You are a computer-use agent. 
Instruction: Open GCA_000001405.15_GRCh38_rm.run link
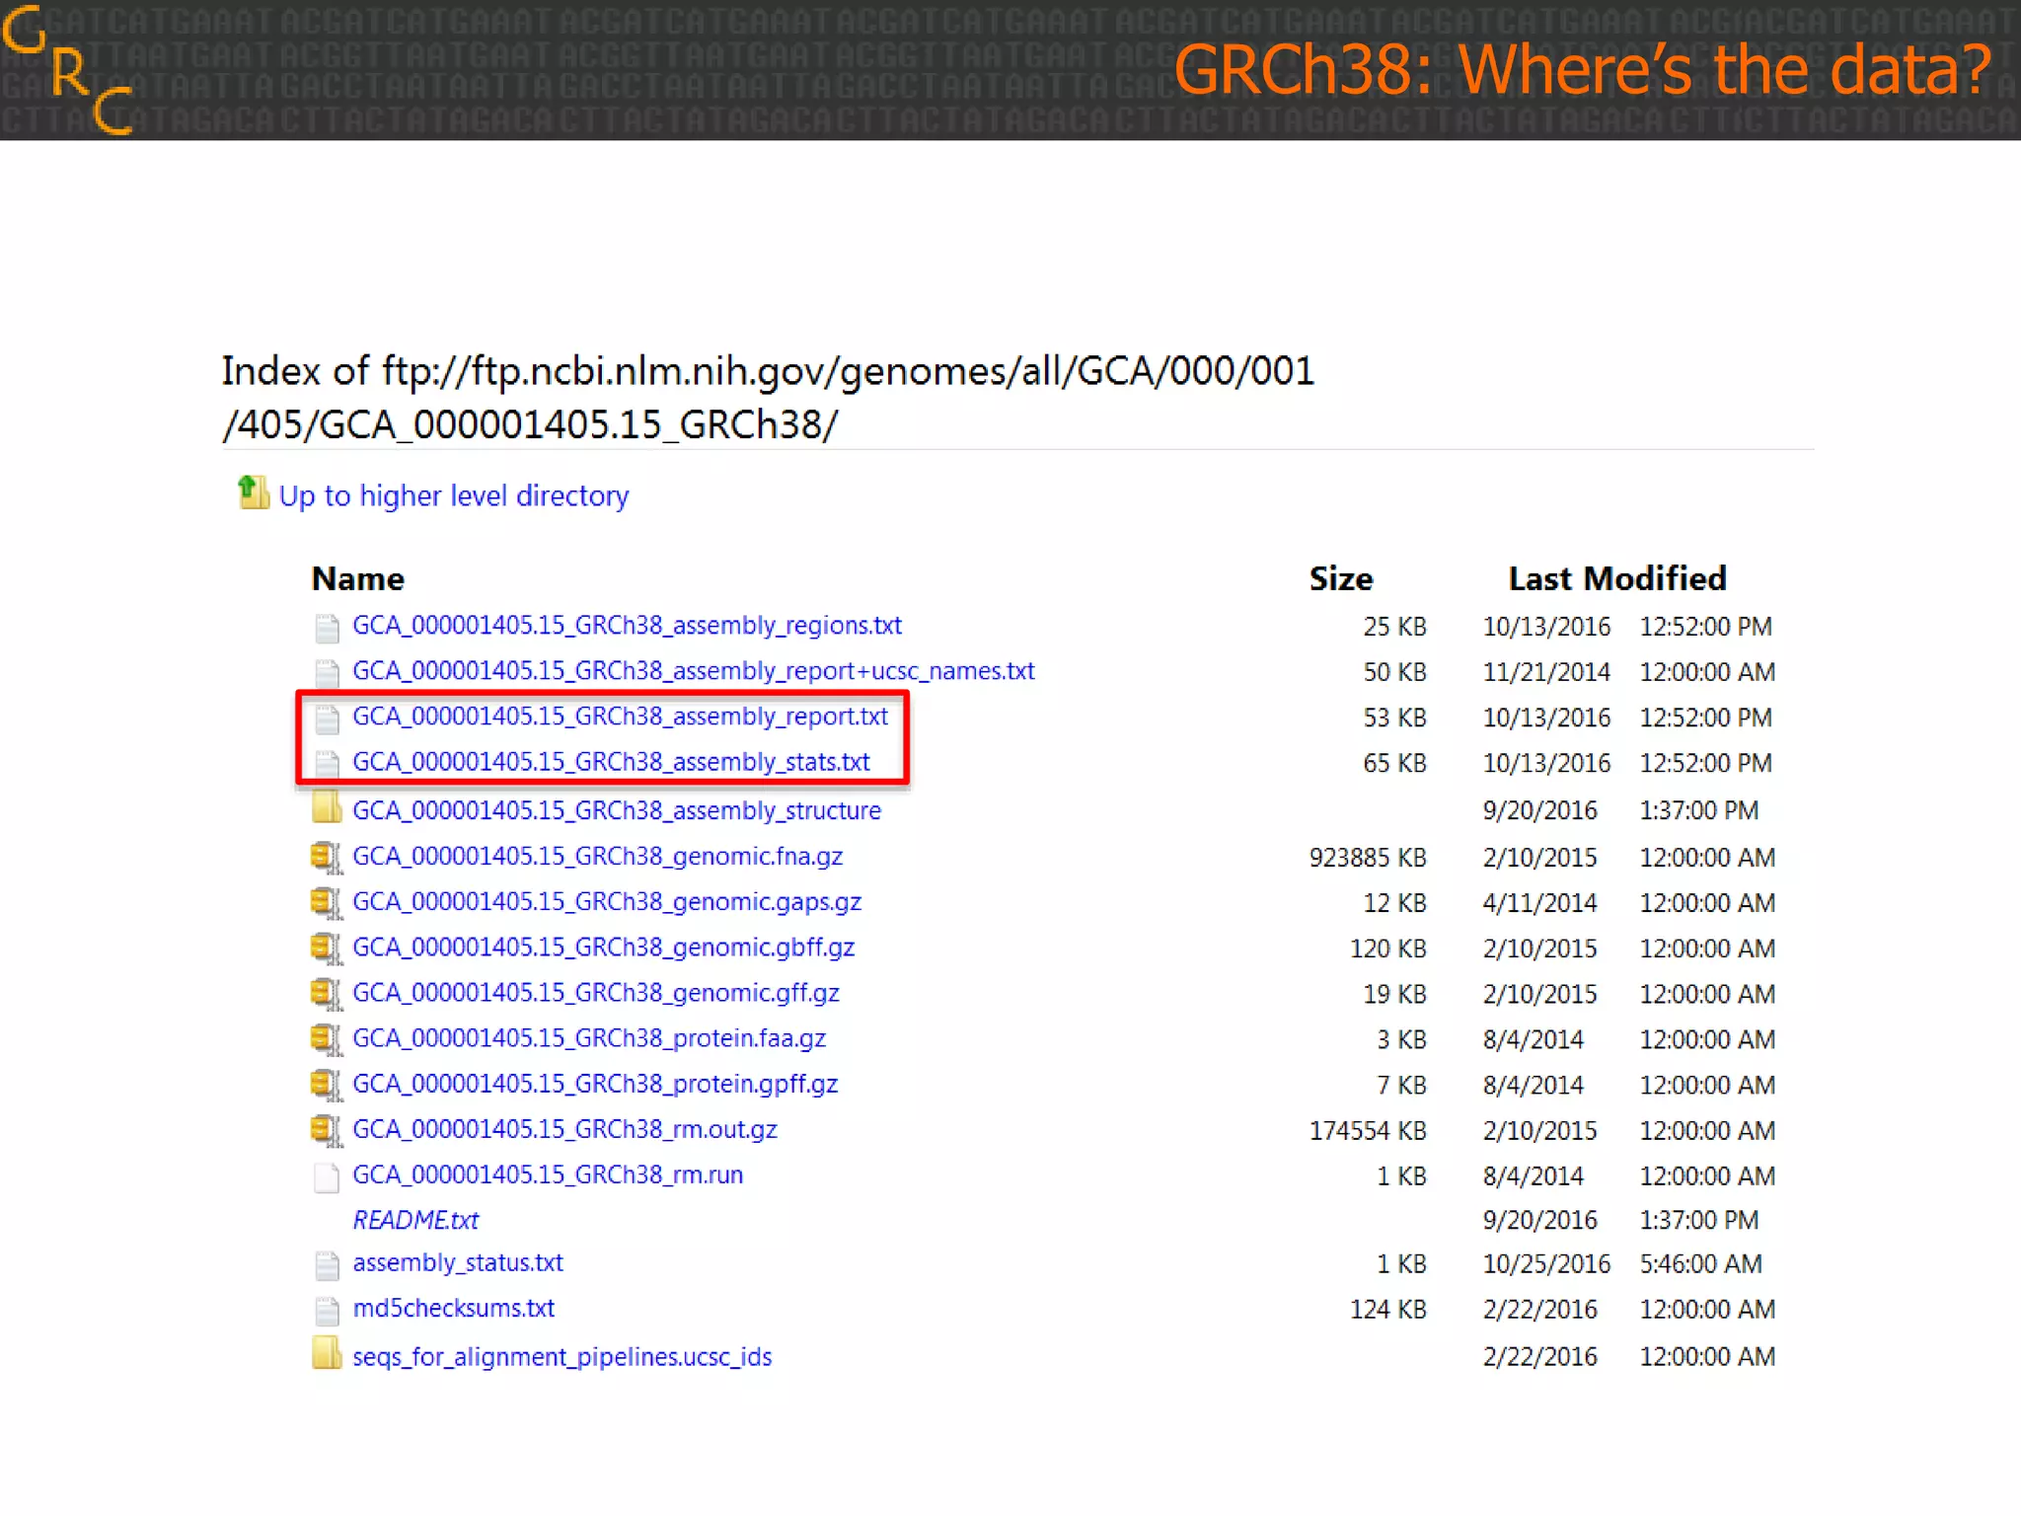[x=548, y=1175]
